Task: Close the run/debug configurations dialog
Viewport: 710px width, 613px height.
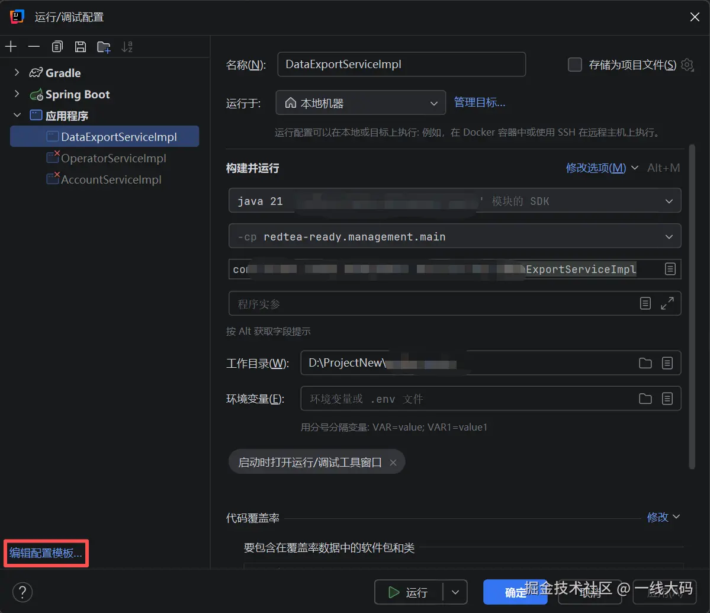Action: pyautogui.click(x=695, y=17)
